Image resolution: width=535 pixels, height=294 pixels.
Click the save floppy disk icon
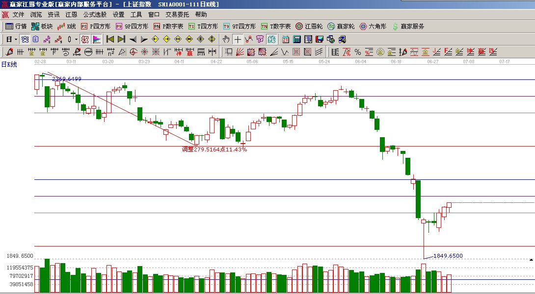click(320, 39)
